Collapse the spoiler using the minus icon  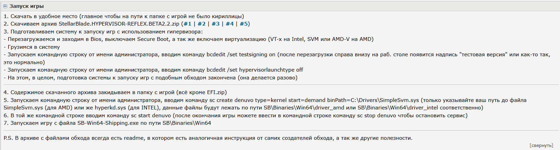click(x=5, y=6)
